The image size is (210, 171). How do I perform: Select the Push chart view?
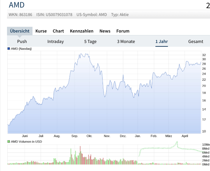point(22,42)
